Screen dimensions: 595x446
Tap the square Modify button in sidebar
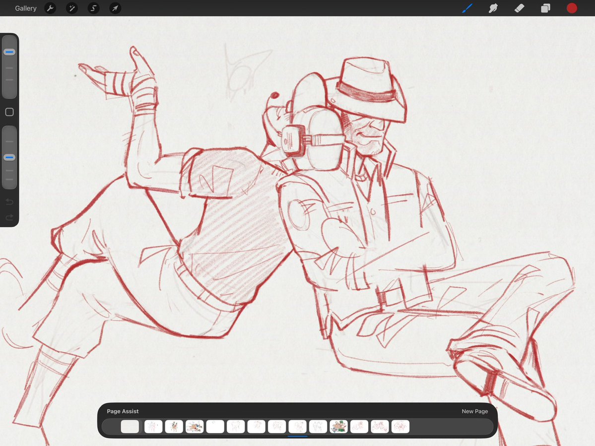[x=9, y=112]
